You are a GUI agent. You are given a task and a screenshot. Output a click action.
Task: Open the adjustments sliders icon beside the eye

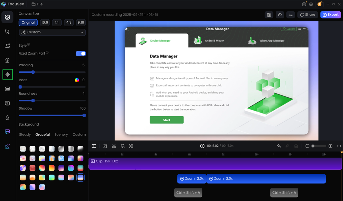click(x=291, y=15)
